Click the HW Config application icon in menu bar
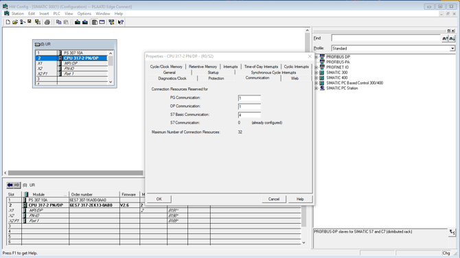This screenshot has height=258, width=460. pyautogui.click(x=6, y=14)
